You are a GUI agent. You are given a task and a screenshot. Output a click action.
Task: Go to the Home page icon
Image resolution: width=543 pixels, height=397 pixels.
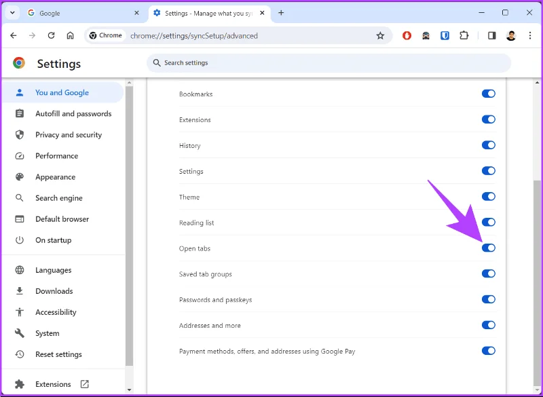71,35
